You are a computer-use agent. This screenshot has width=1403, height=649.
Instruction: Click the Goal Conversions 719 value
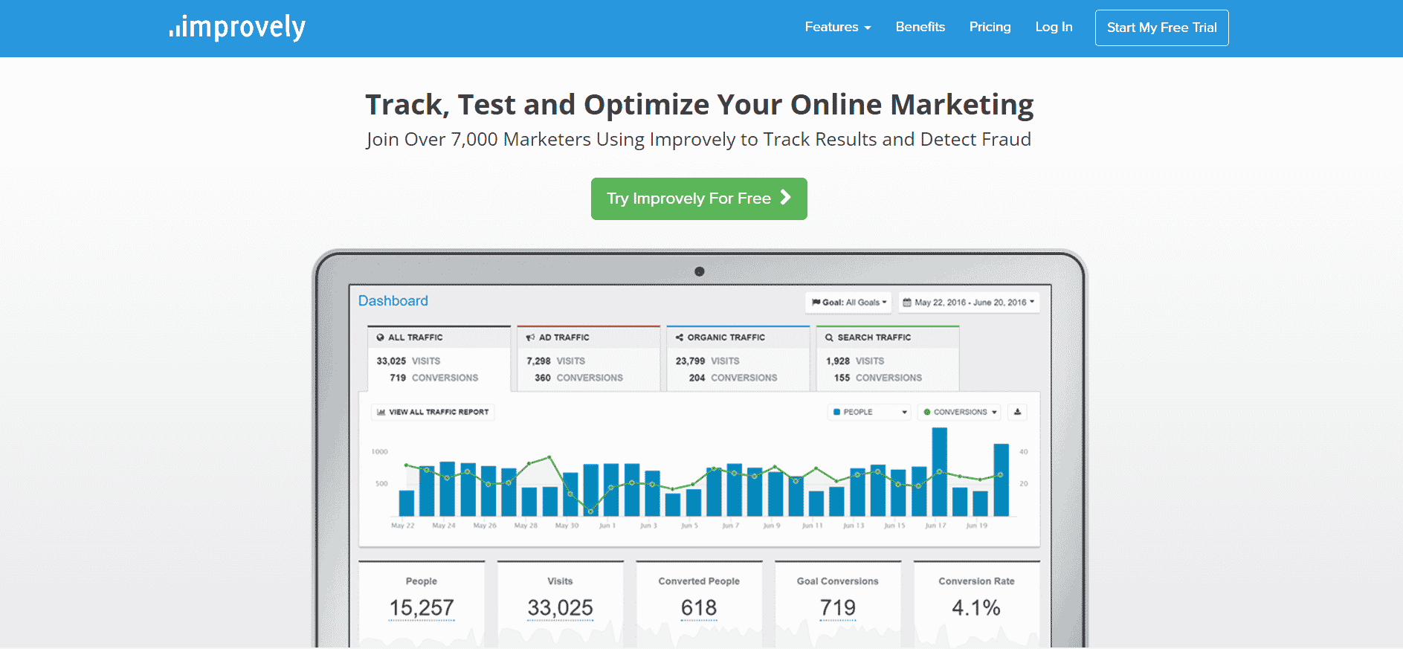pyautogui.click(x=838, y=608)
